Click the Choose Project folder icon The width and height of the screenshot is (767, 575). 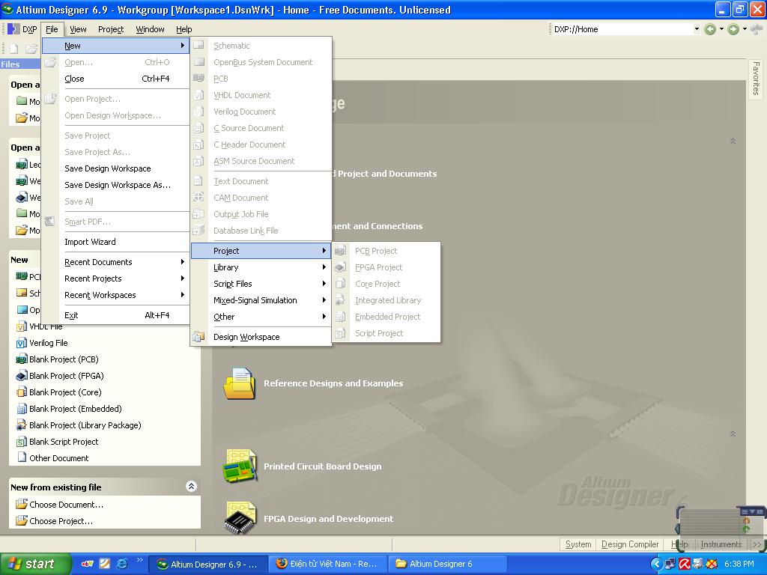[22, 521]
